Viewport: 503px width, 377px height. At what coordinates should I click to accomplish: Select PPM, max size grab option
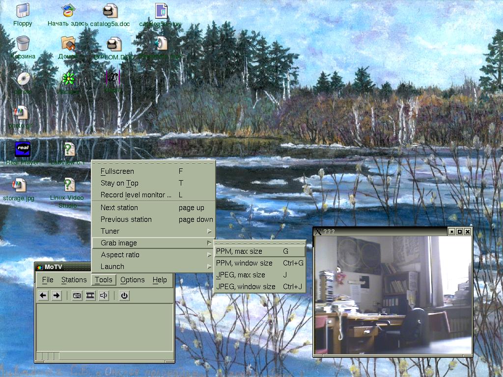tap(259, 251)
